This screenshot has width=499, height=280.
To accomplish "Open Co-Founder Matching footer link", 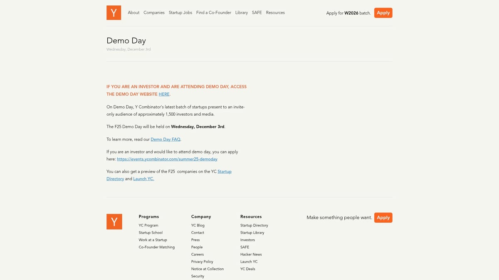I will (157, 247).
